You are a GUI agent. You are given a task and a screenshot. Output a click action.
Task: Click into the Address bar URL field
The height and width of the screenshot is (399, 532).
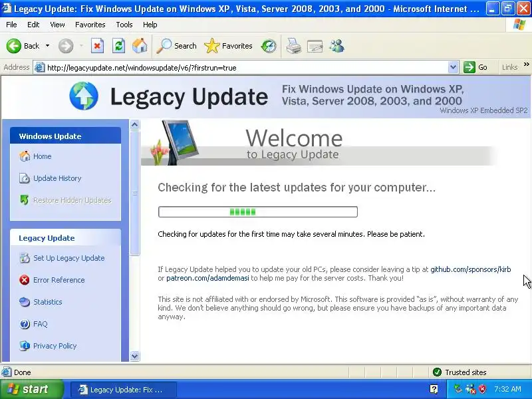click(x=246, y=68)
